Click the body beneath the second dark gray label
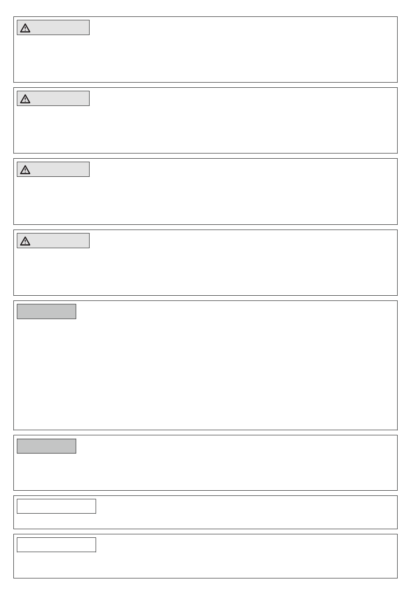The width and height of the screenshot is (411, 594). click(x=205, y=471)
